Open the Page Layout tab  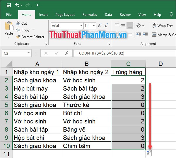[65, 15]
